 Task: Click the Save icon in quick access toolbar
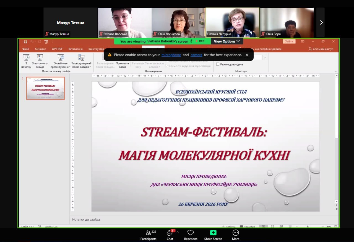(25, 42)
